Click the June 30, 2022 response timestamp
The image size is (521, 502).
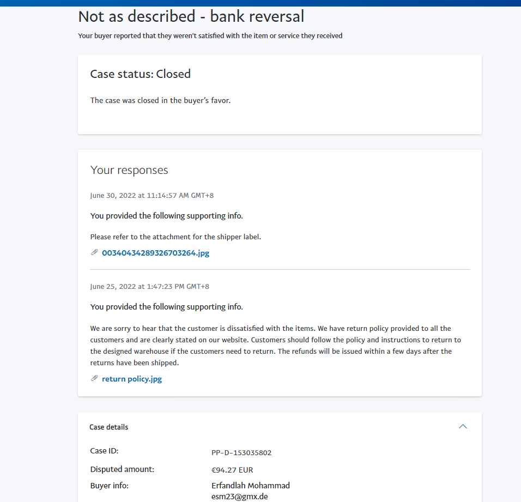point(148,195)
